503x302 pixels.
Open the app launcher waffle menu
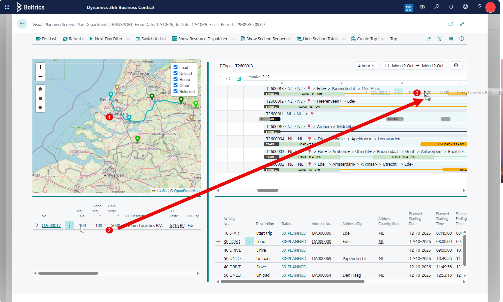click(x=7, y=7)
